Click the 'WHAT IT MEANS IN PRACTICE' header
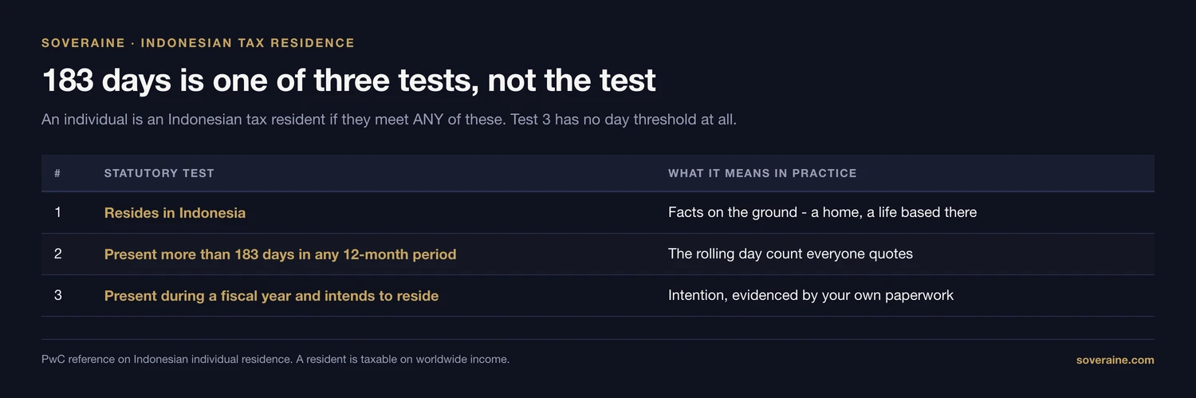Screen dimensions: 1196x398 (762, 173)
